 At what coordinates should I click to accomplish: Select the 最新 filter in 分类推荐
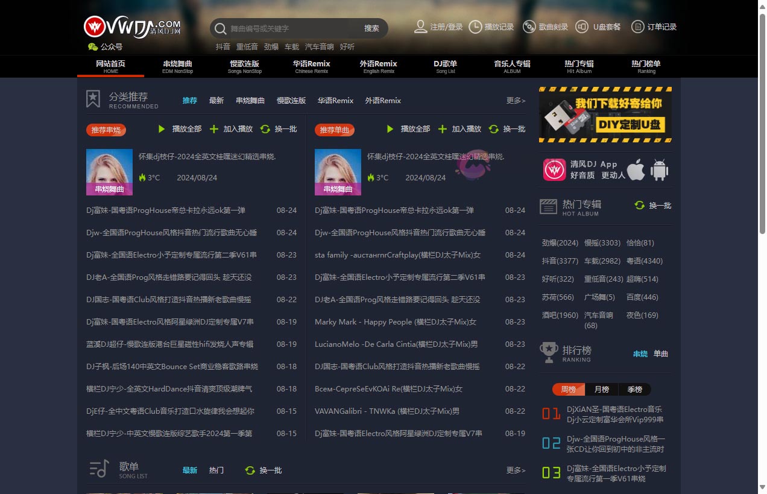[x=216, y=101]
